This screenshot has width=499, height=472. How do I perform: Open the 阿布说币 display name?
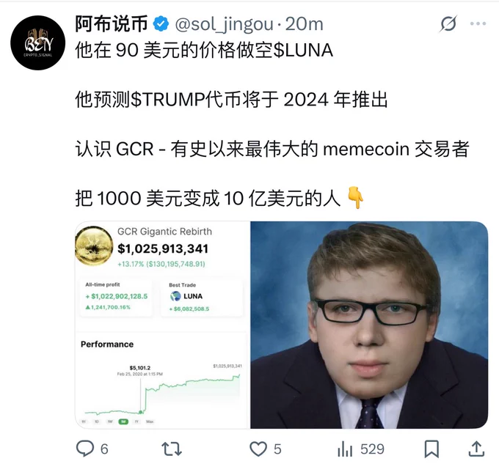[112, 24]
